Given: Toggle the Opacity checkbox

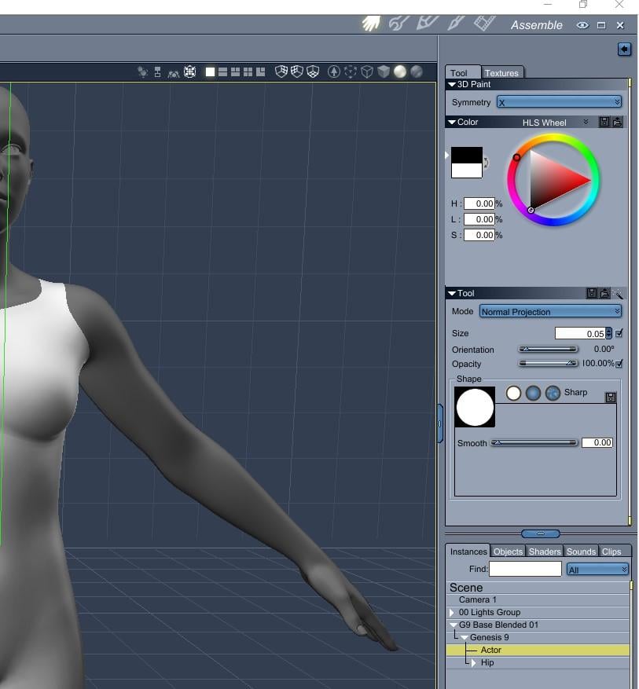Looking at the screenshot, I should (619, 364).
